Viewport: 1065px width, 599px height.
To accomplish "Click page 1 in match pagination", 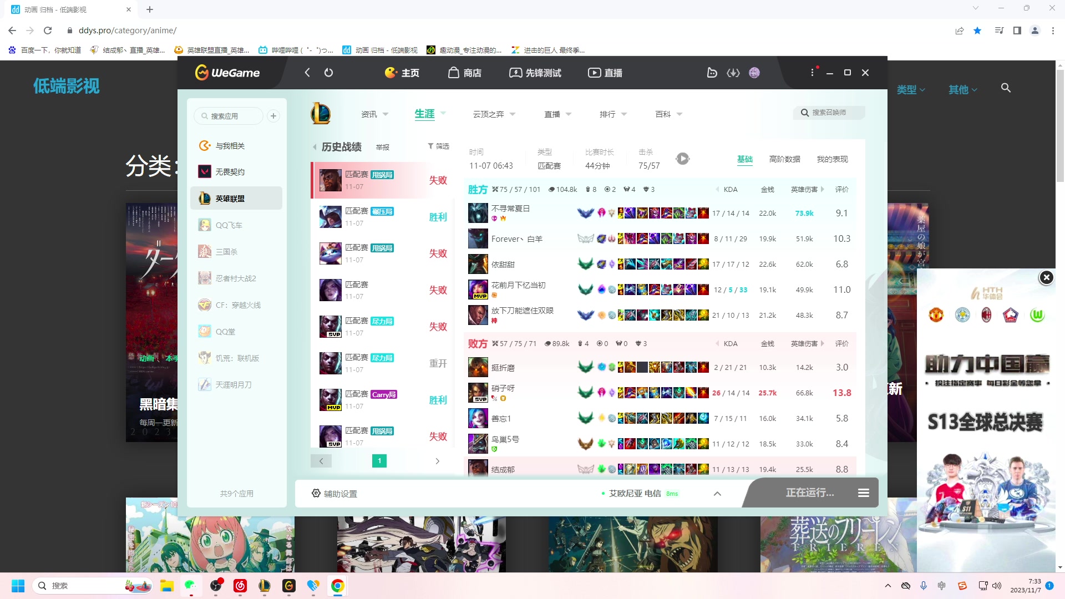I will pos(379,461).
